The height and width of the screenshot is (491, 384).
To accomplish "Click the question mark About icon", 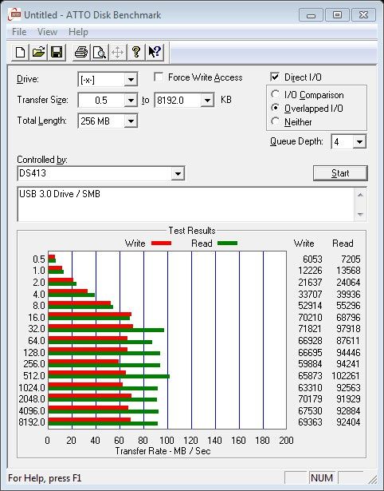I will pos(136,52).
